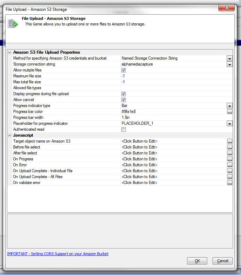The width and height of the screenshot is (241, 275).
Task: Select the 'On Progress' row label
Action: click(x=23, y=159)
